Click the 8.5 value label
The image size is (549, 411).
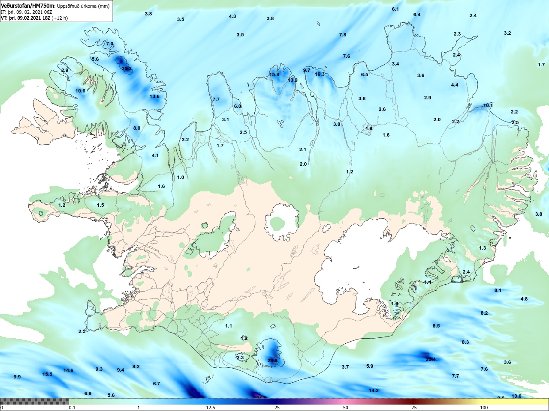click(x=436, y=326)
